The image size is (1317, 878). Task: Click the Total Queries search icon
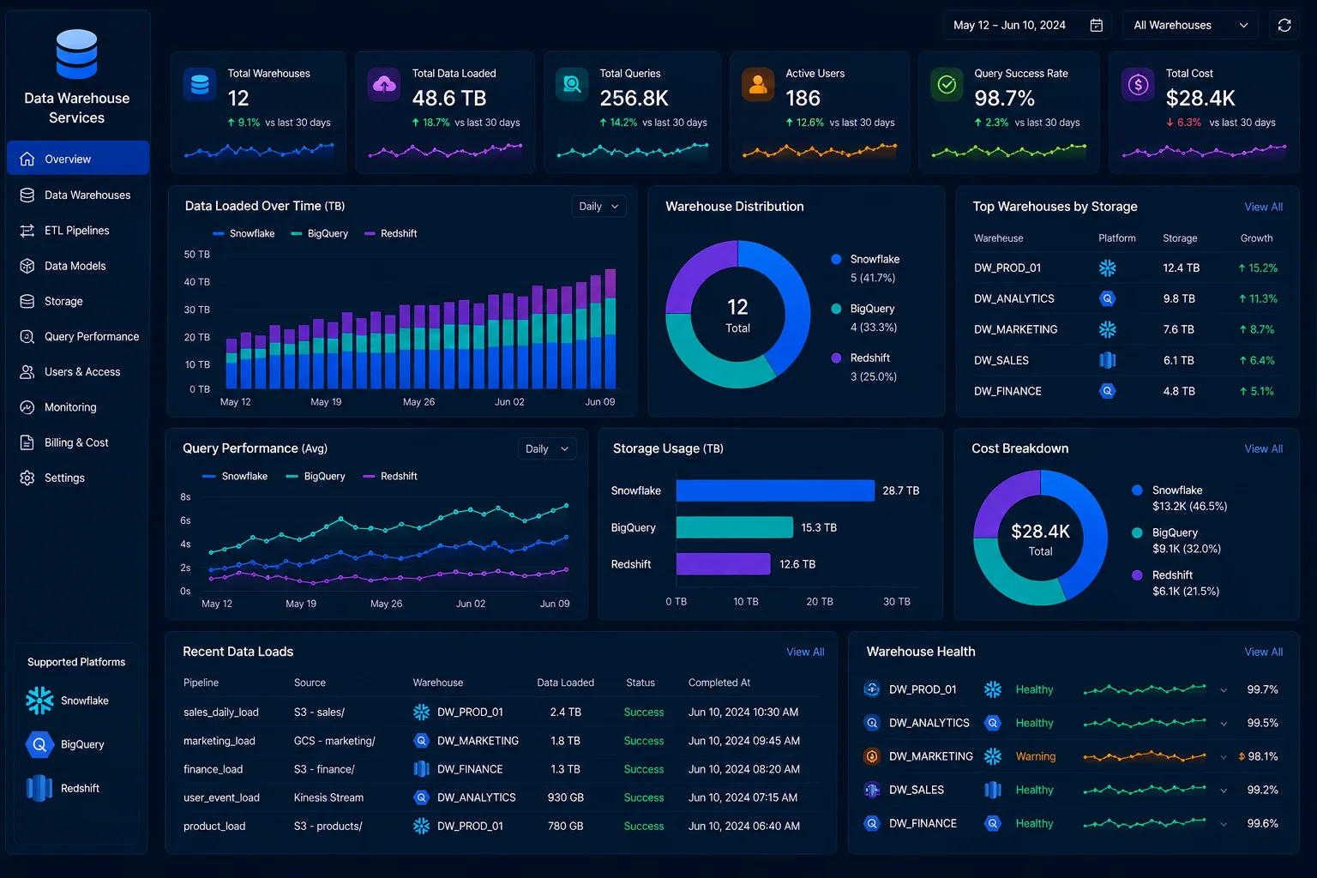[572, 84]
